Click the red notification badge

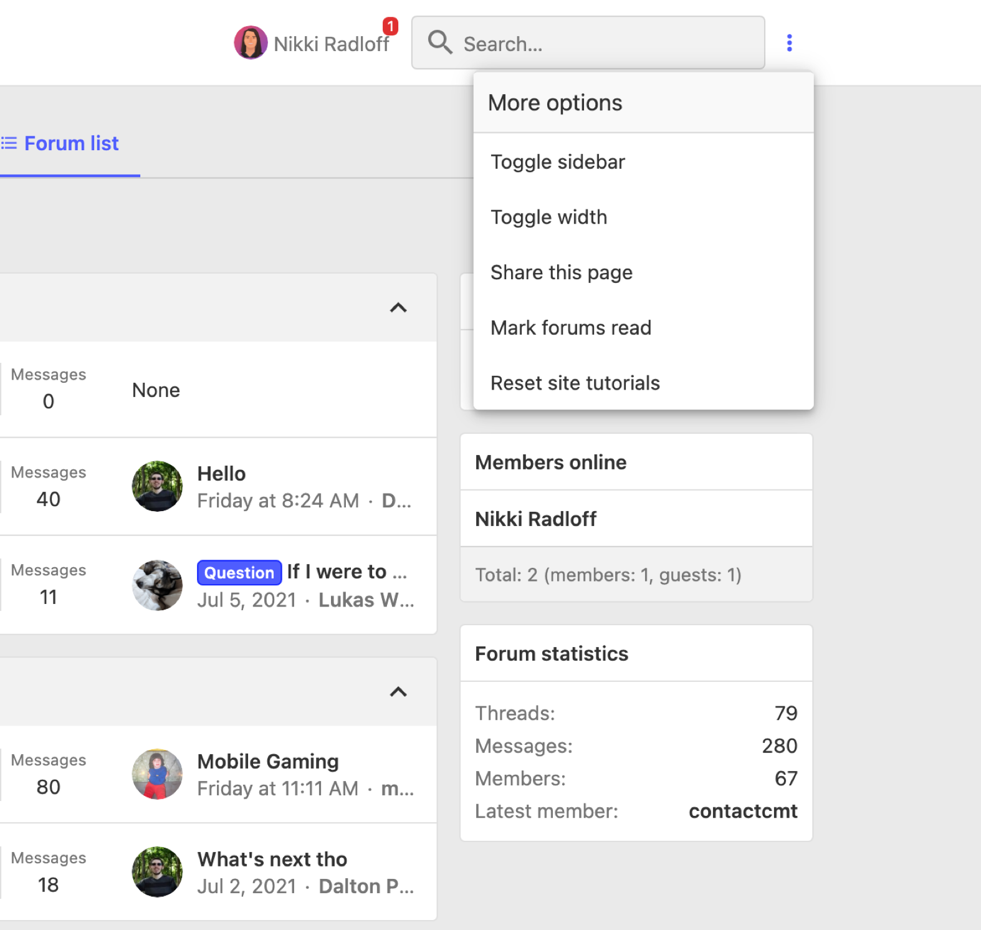[x=390, y=26]
